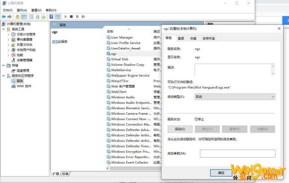Click the 描述 column header in services list

click(157, 31)
